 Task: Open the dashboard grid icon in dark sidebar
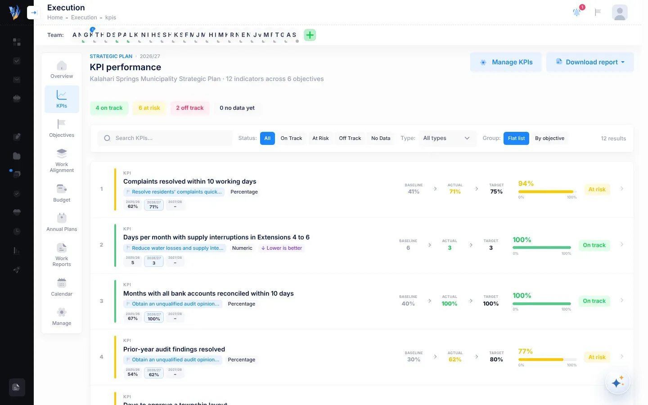(x=17, y=42)
